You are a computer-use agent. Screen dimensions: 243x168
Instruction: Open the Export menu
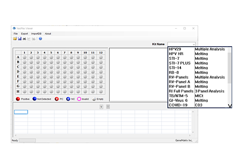(x=24, y=34)
